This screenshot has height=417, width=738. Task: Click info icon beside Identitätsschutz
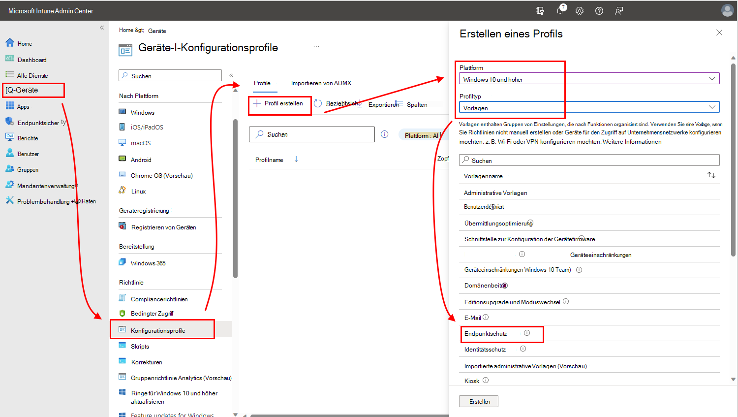pos(523,349)
